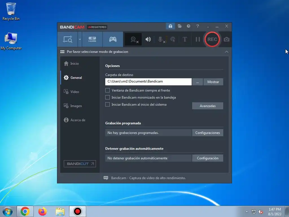Screen dimensions: 289x217
Task: Click the destination folder path field
Action: click(148, 82)
